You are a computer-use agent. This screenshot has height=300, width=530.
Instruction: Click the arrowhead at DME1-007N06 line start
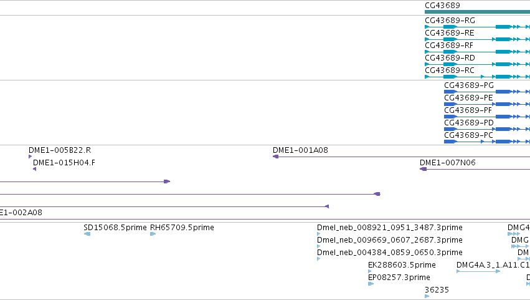click(423, 169)
